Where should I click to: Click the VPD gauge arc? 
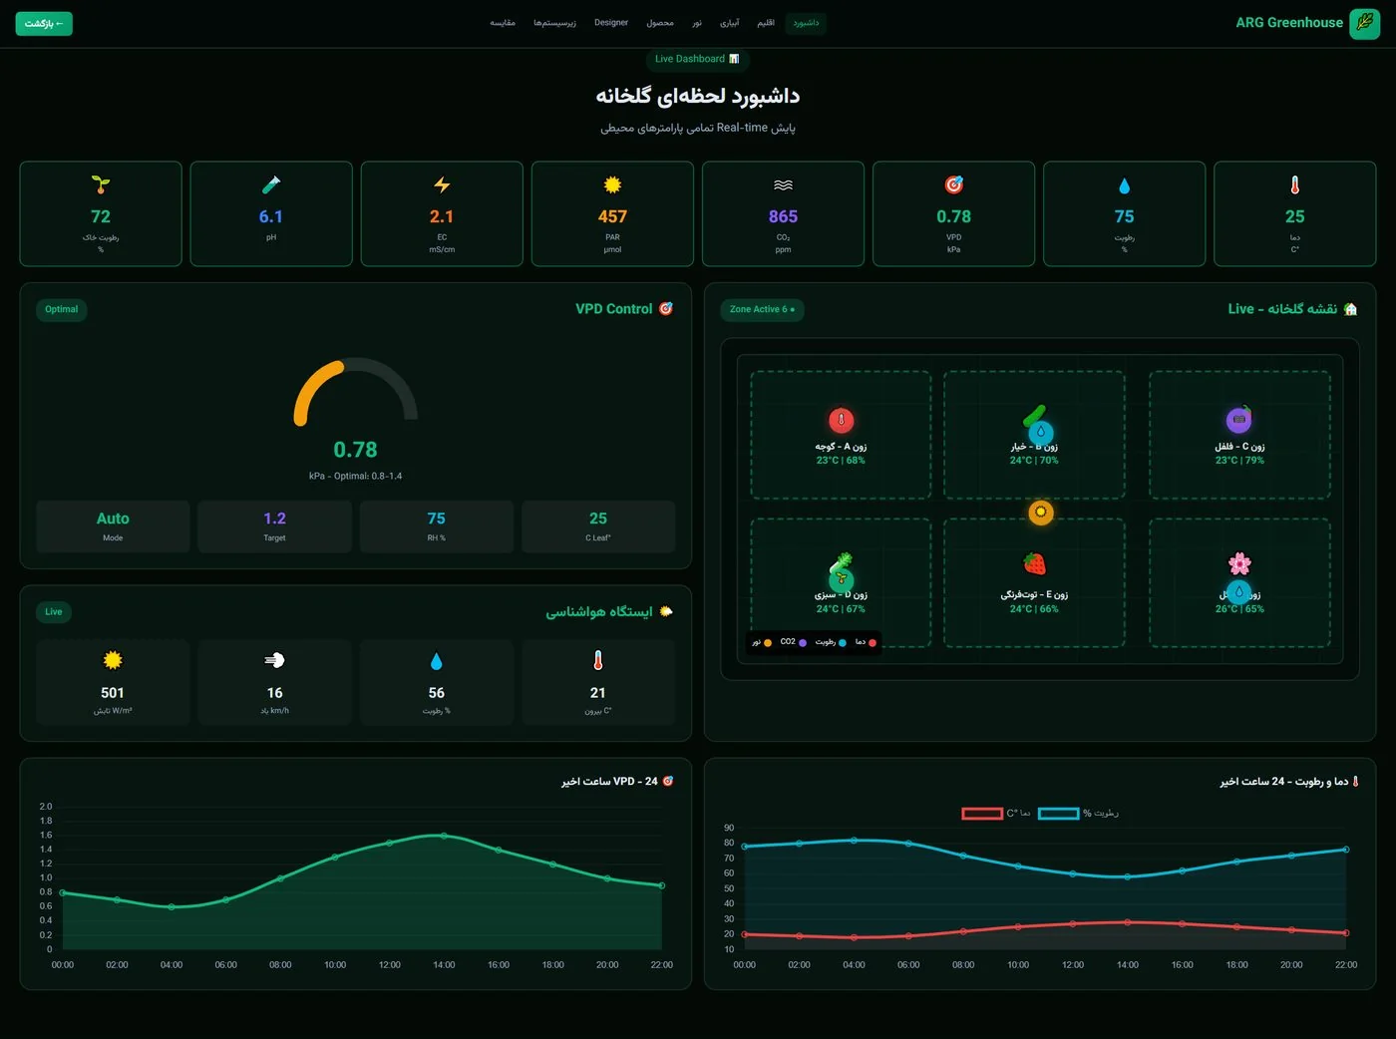(355, 391)
